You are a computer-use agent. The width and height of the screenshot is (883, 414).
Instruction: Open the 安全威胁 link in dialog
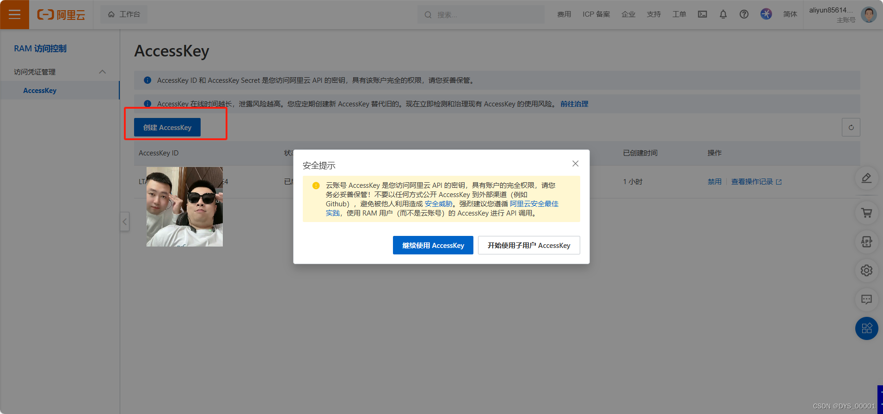click(x=439, y=204)
